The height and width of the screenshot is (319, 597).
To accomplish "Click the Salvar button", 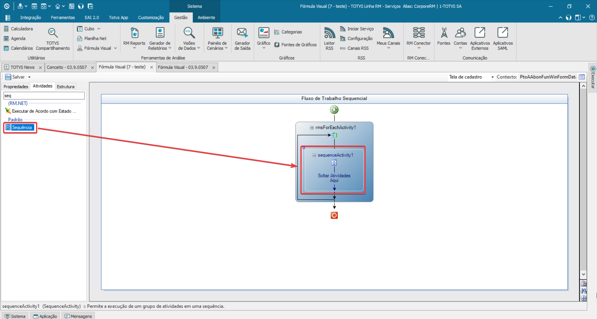I will click(x=15, y=77).
